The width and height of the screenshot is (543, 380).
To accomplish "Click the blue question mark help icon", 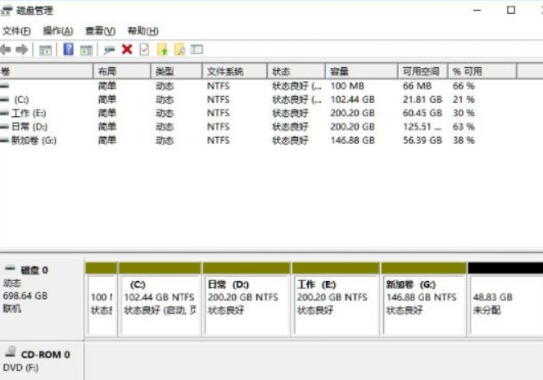I will pyautogui.click(x=69, y=50).
